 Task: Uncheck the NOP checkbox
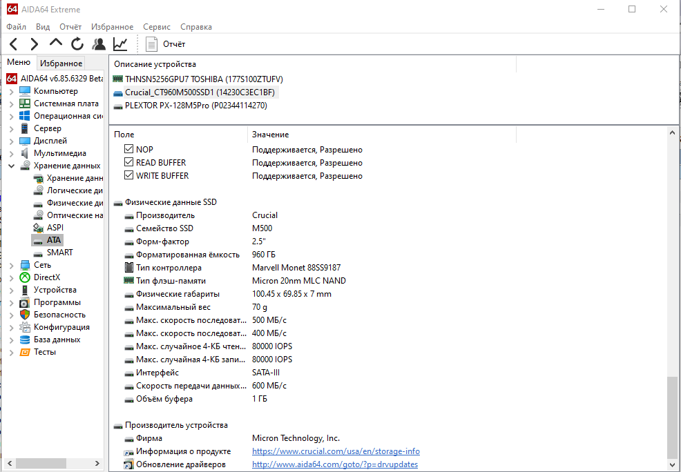tap(128, 149)
